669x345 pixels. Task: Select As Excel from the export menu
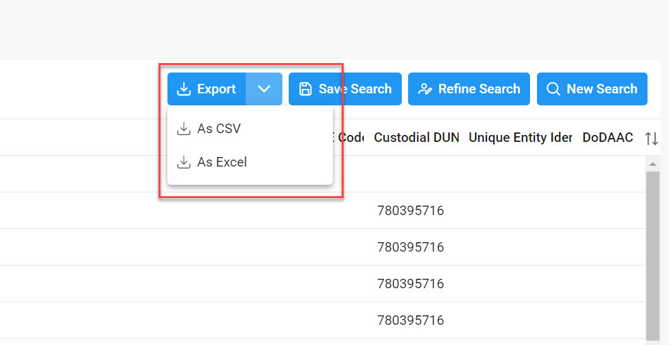(222, 163)
